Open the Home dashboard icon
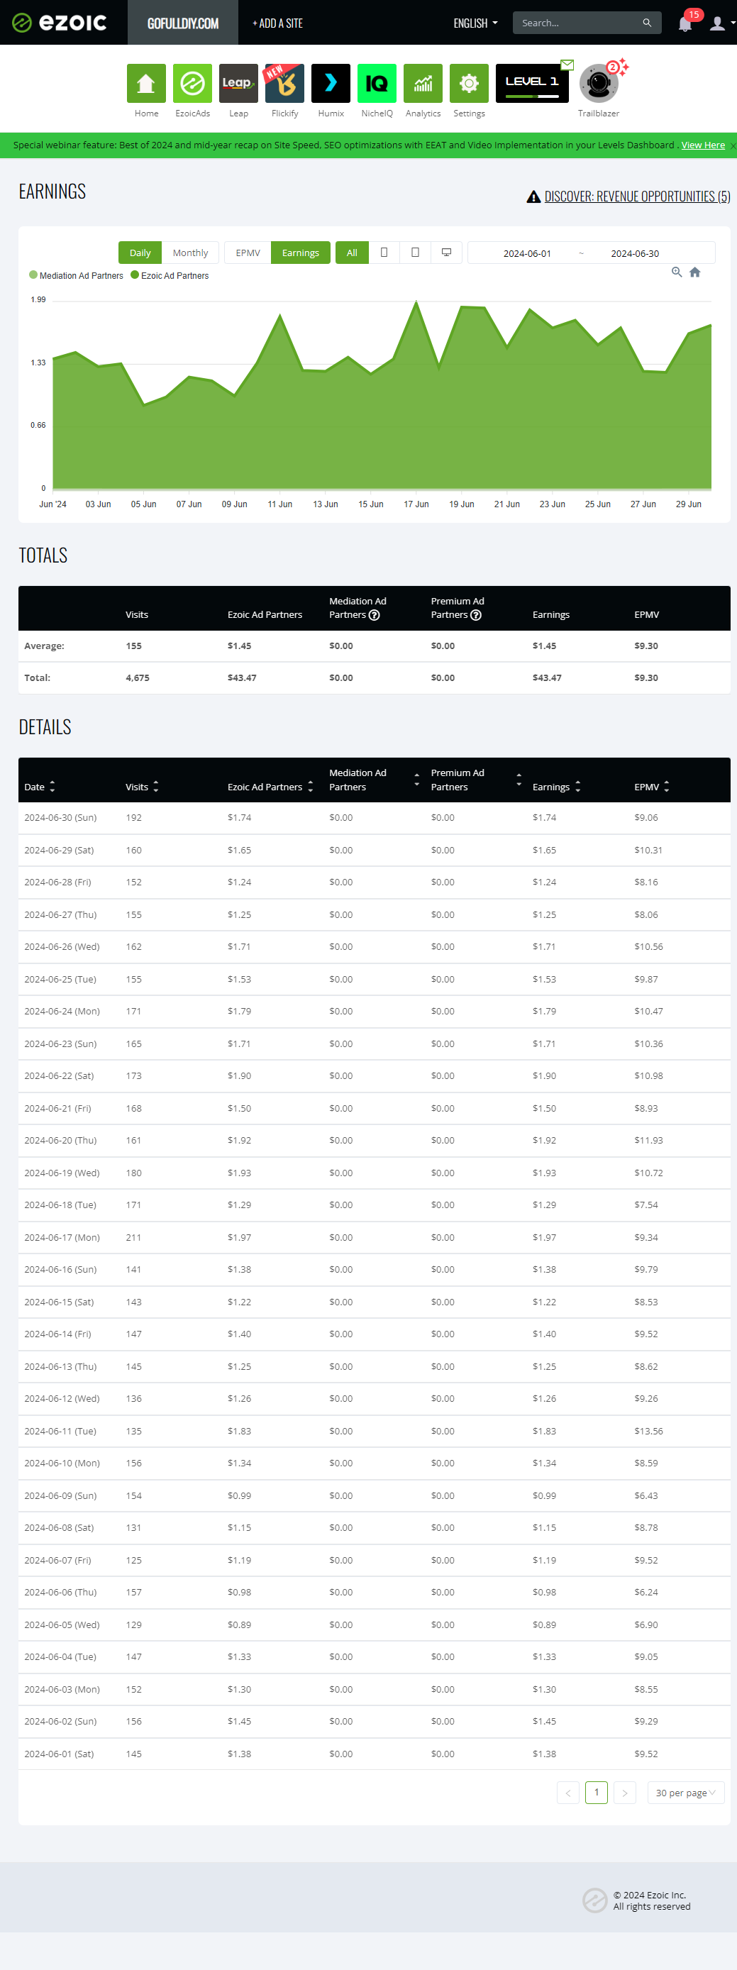This screenshot has width=737, height=1970. point(146,84)
